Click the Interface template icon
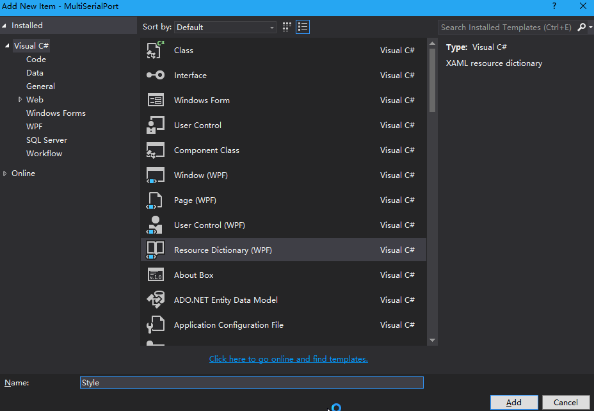This screenshot has height=411, width=594. [x=156, y=75]
